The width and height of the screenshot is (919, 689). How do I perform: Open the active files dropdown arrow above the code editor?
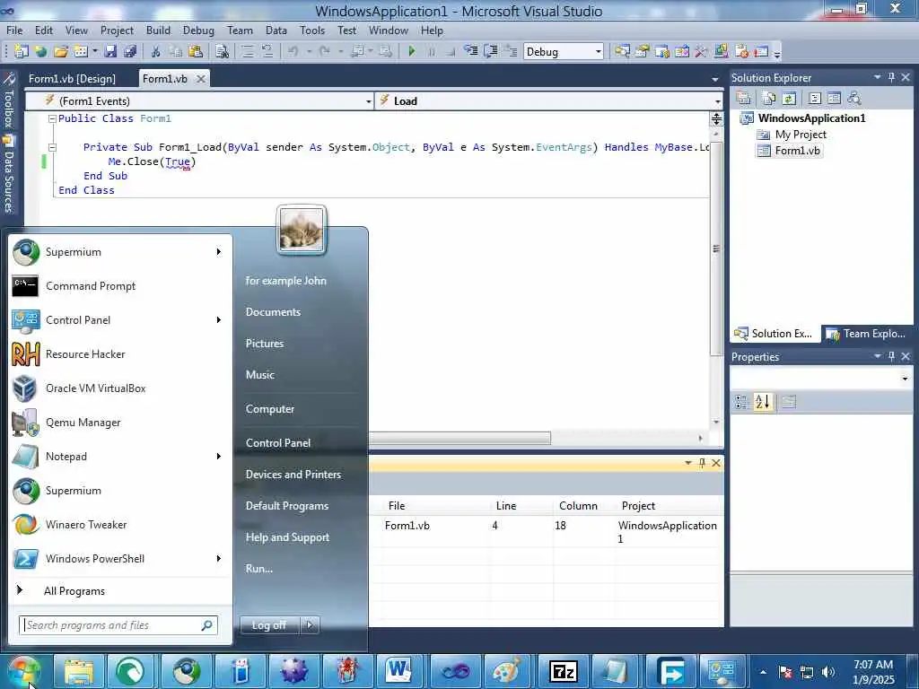pos(715,79)
